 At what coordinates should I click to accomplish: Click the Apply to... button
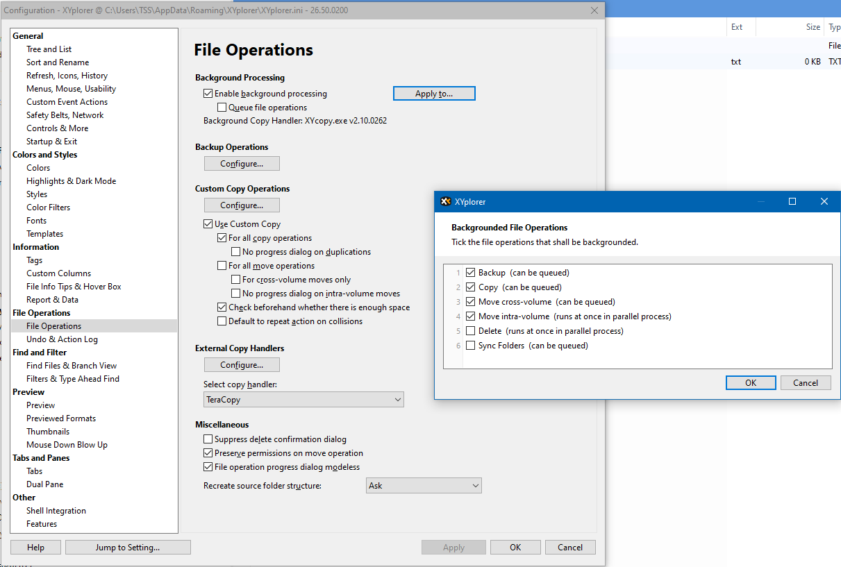(x=434, y=94)
